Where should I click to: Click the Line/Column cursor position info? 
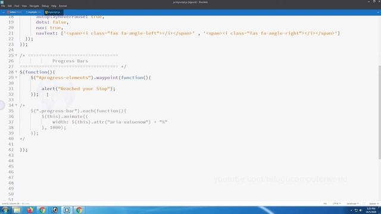(11, 203)
